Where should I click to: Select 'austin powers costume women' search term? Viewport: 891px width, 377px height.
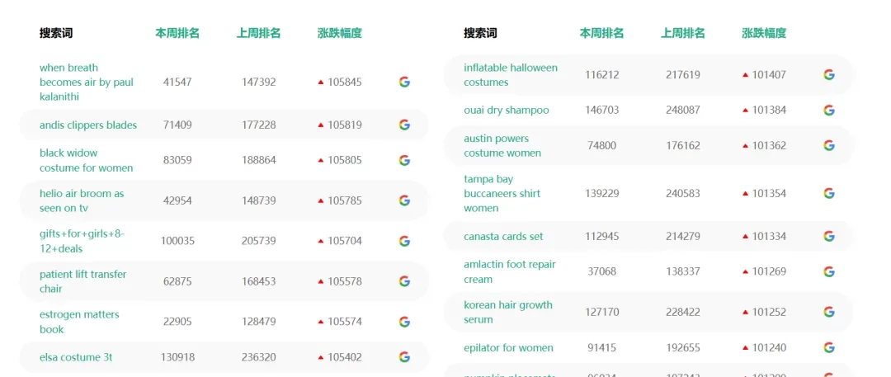502,145
